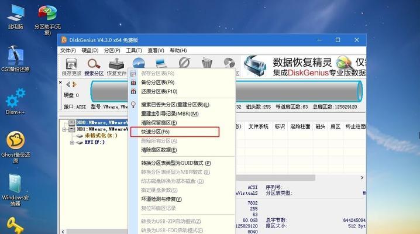420x234 pixels.
Task: Click the 文件系统 column header
Action: pyautogui.click(x=258, y=126)
